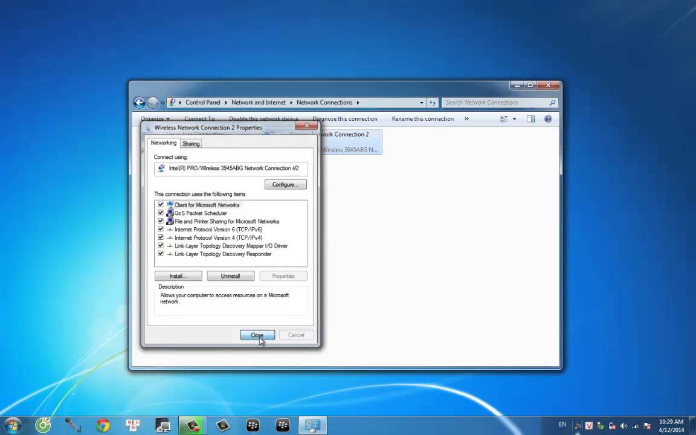The image size is (696, 435).
Task: Open the left BlackBerry taskbar icon
Action: pyautogui.click(x=253, y=425)
